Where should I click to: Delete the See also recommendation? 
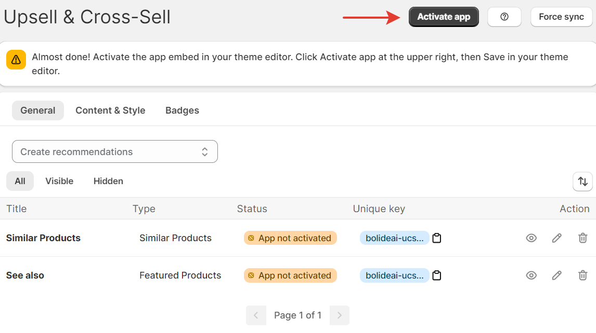(x=582, y=275)
